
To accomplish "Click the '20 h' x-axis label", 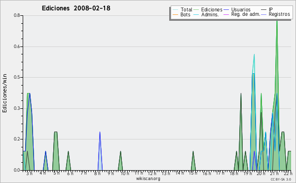I will 261,173.
